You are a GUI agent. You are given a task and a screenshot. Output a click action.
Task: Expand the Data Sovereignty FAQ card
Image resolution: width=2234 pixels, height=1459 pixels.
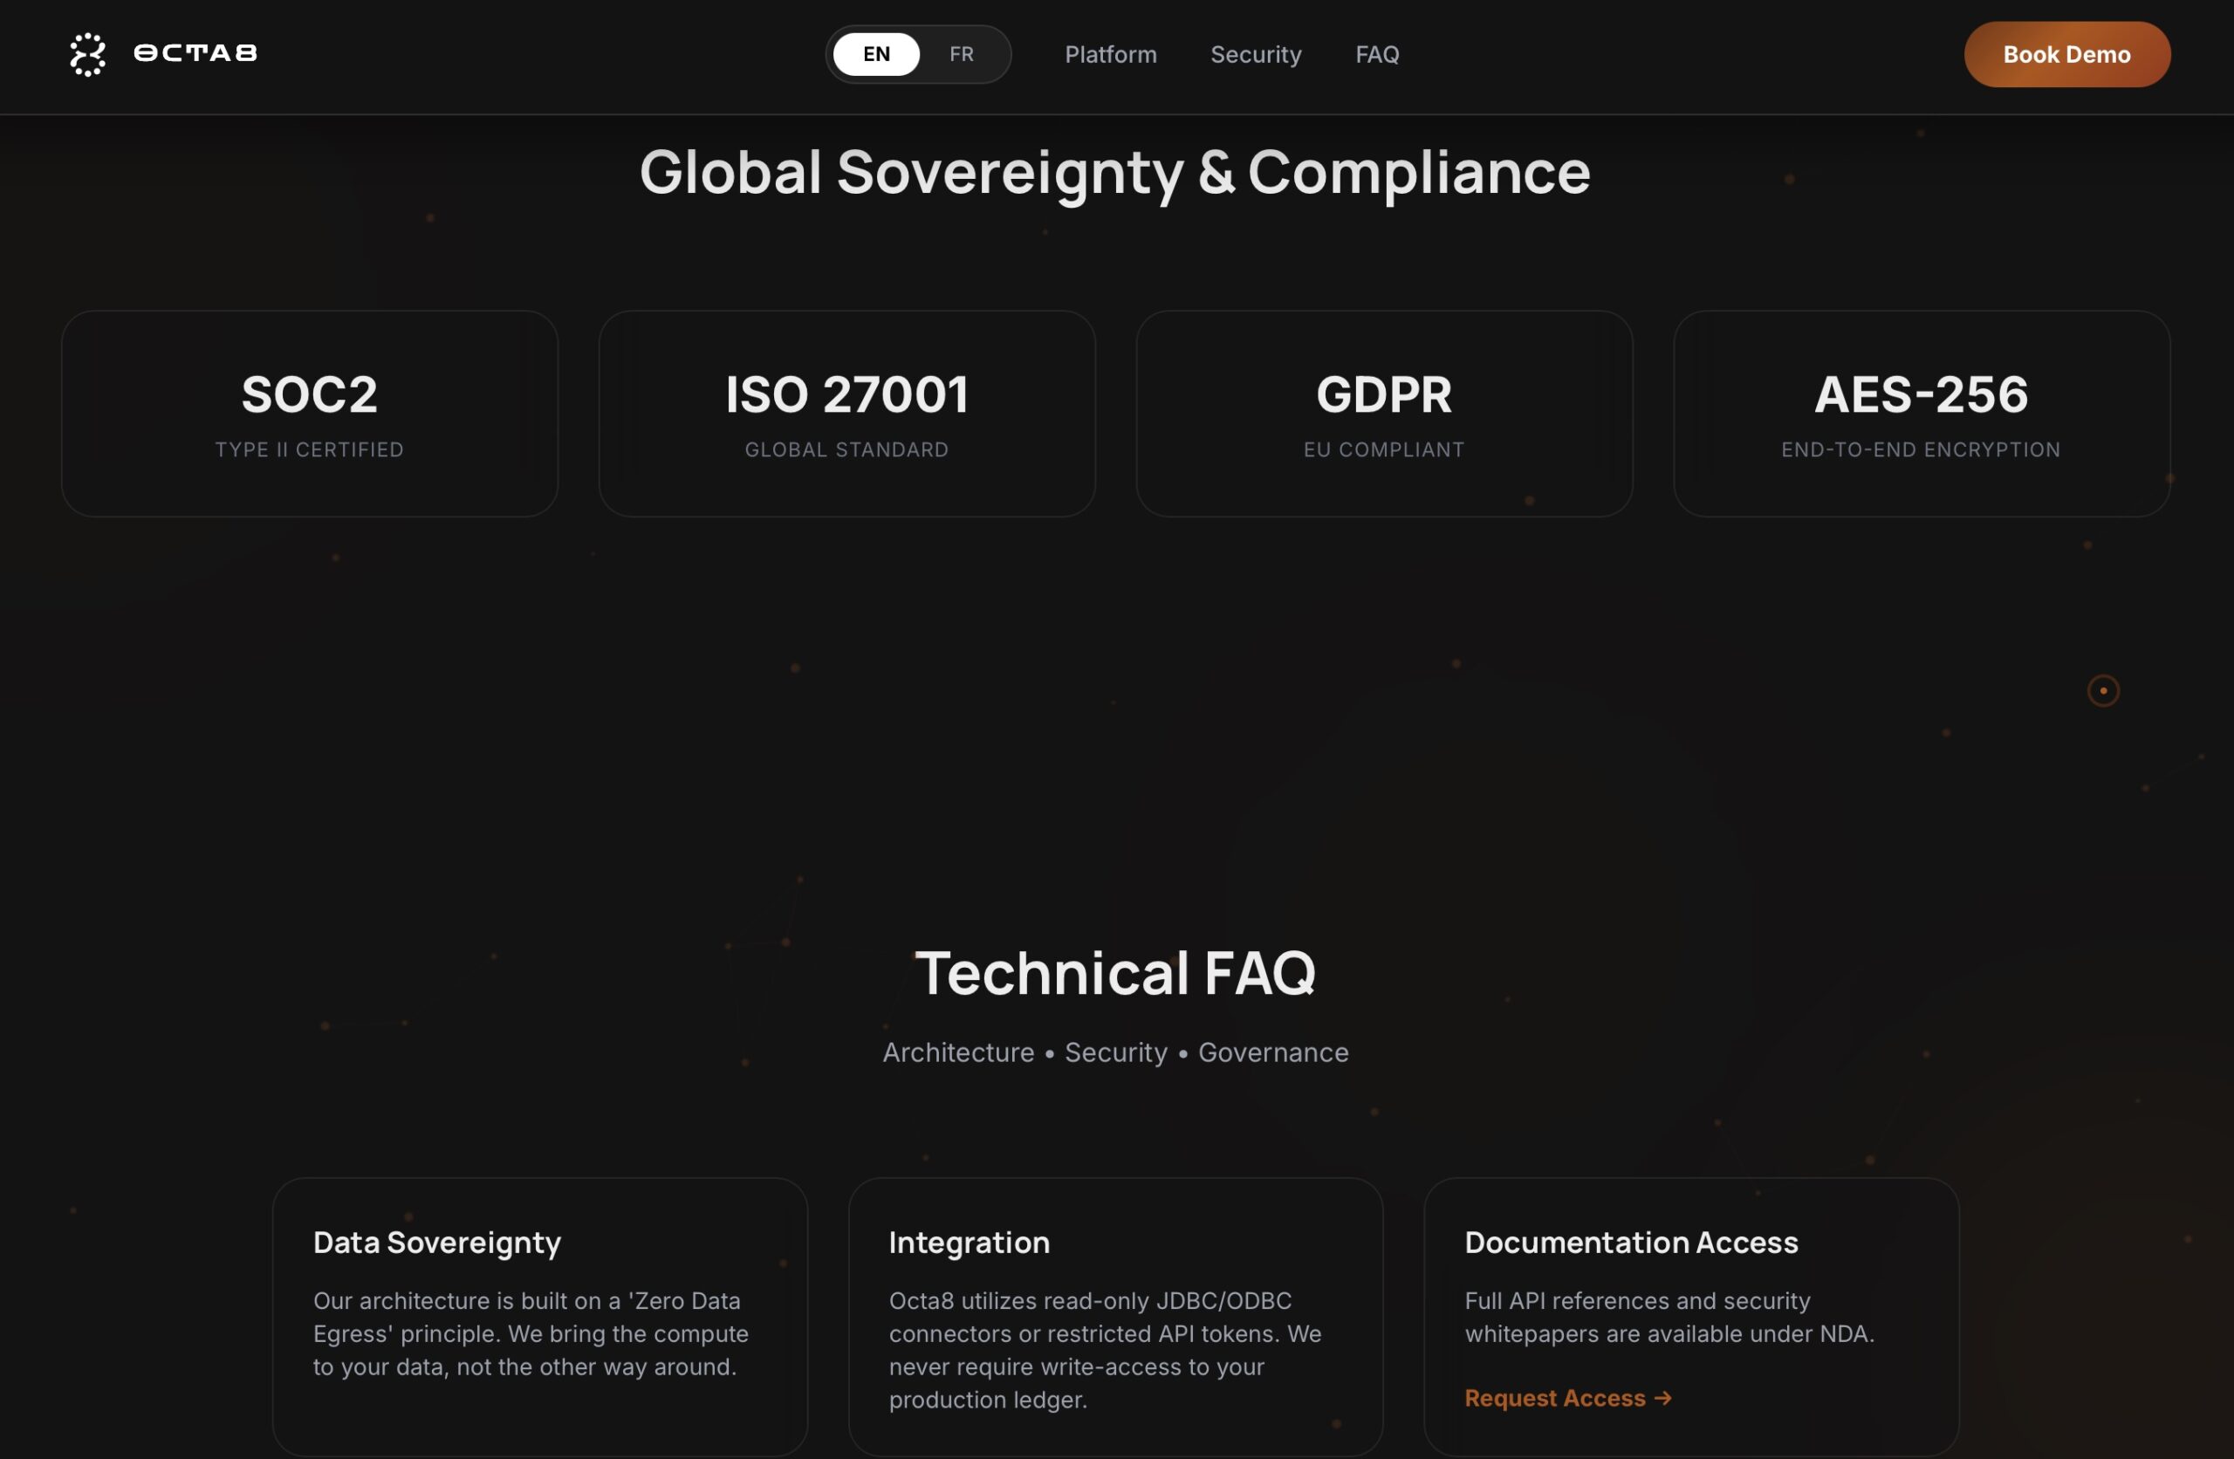tap(539, 1314)
